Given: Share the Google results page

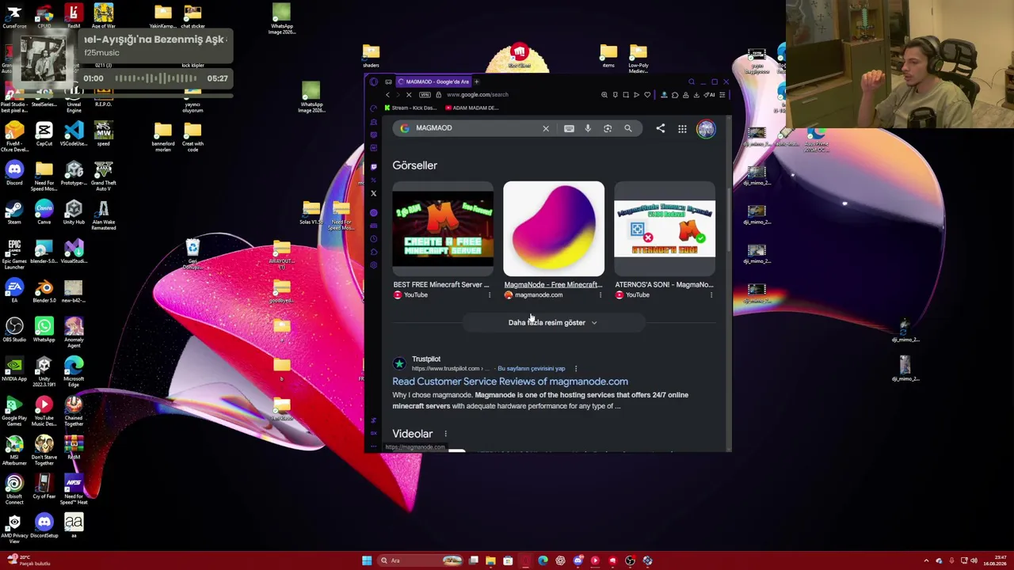Looking at the screenshot, I should point(661,128).
